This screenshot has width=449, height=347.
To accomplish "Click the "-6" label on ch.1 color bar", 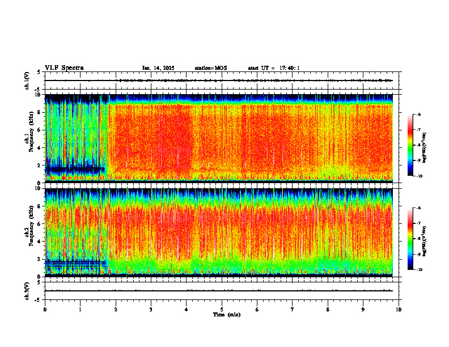I will click(418, 114).
